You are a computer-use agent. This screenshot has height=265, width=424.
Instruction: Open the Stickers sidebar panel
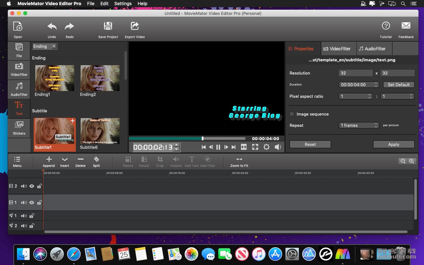(x=19, y=128)
